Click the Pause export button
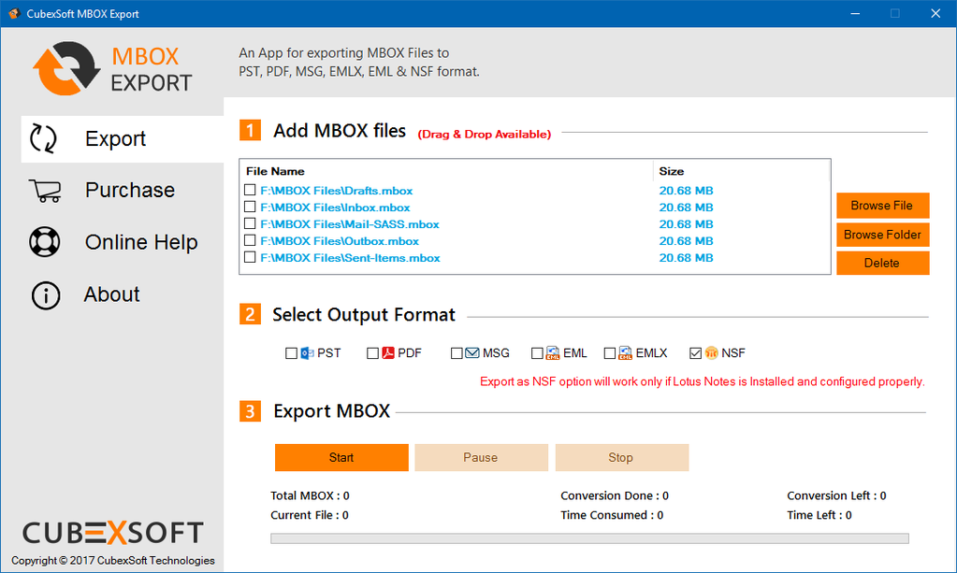 [x=481, y=458]
